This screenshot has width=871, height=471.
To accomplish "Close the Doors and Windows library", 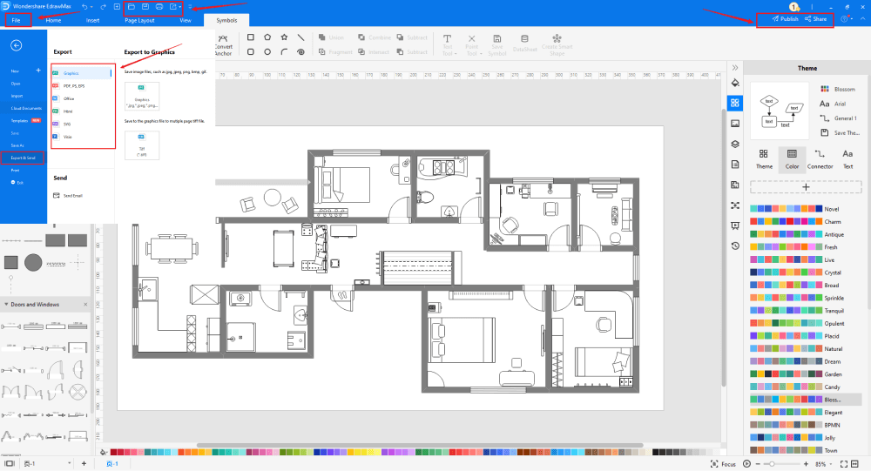I will pyautogui.click(x=85, y=305).
